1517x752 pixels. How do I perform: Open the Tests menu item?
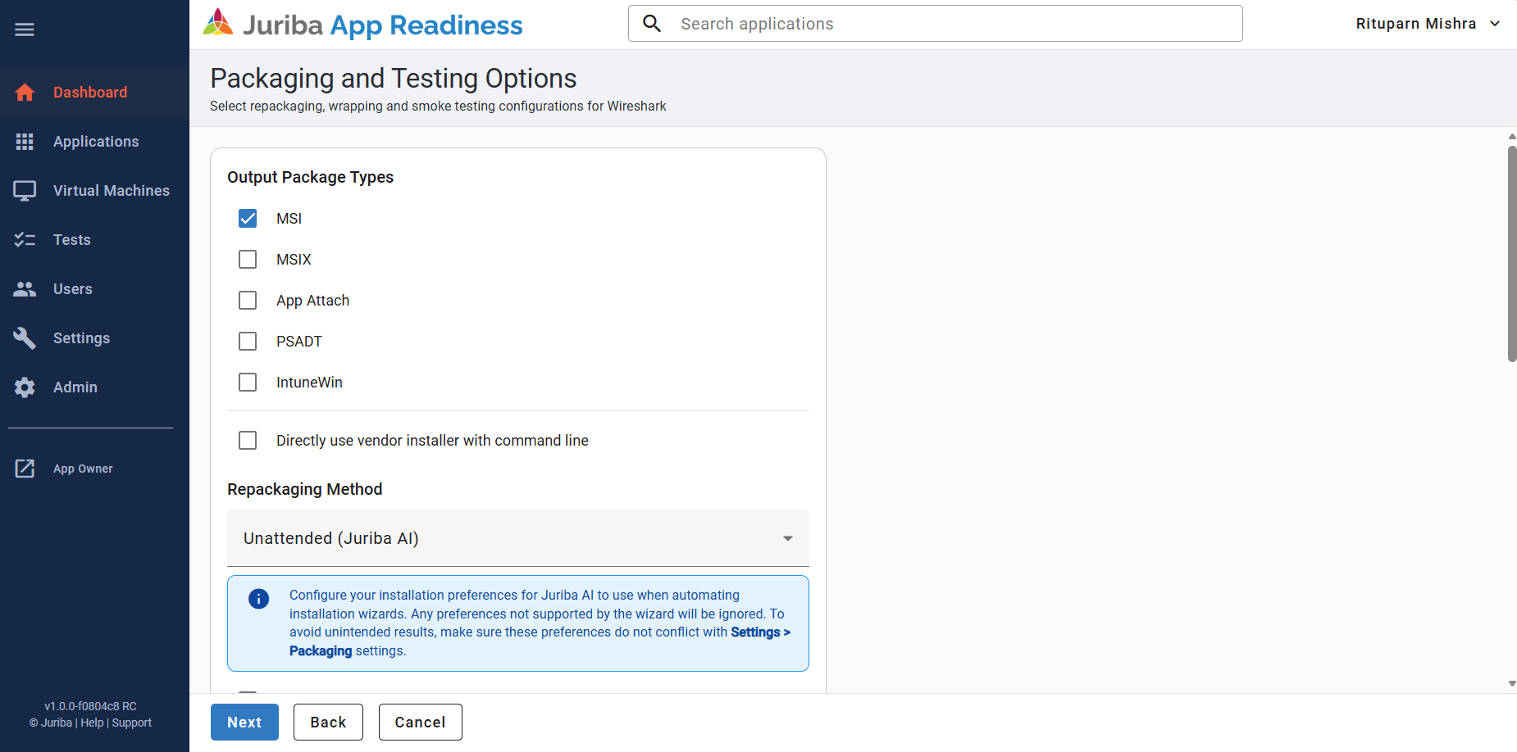(94, 240)
